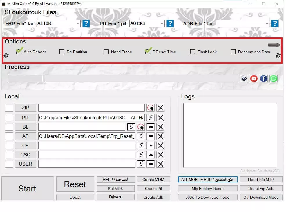Clear the PIT row with X icon
The height and width of the screenshot is (212, 286).
[160, 118]
